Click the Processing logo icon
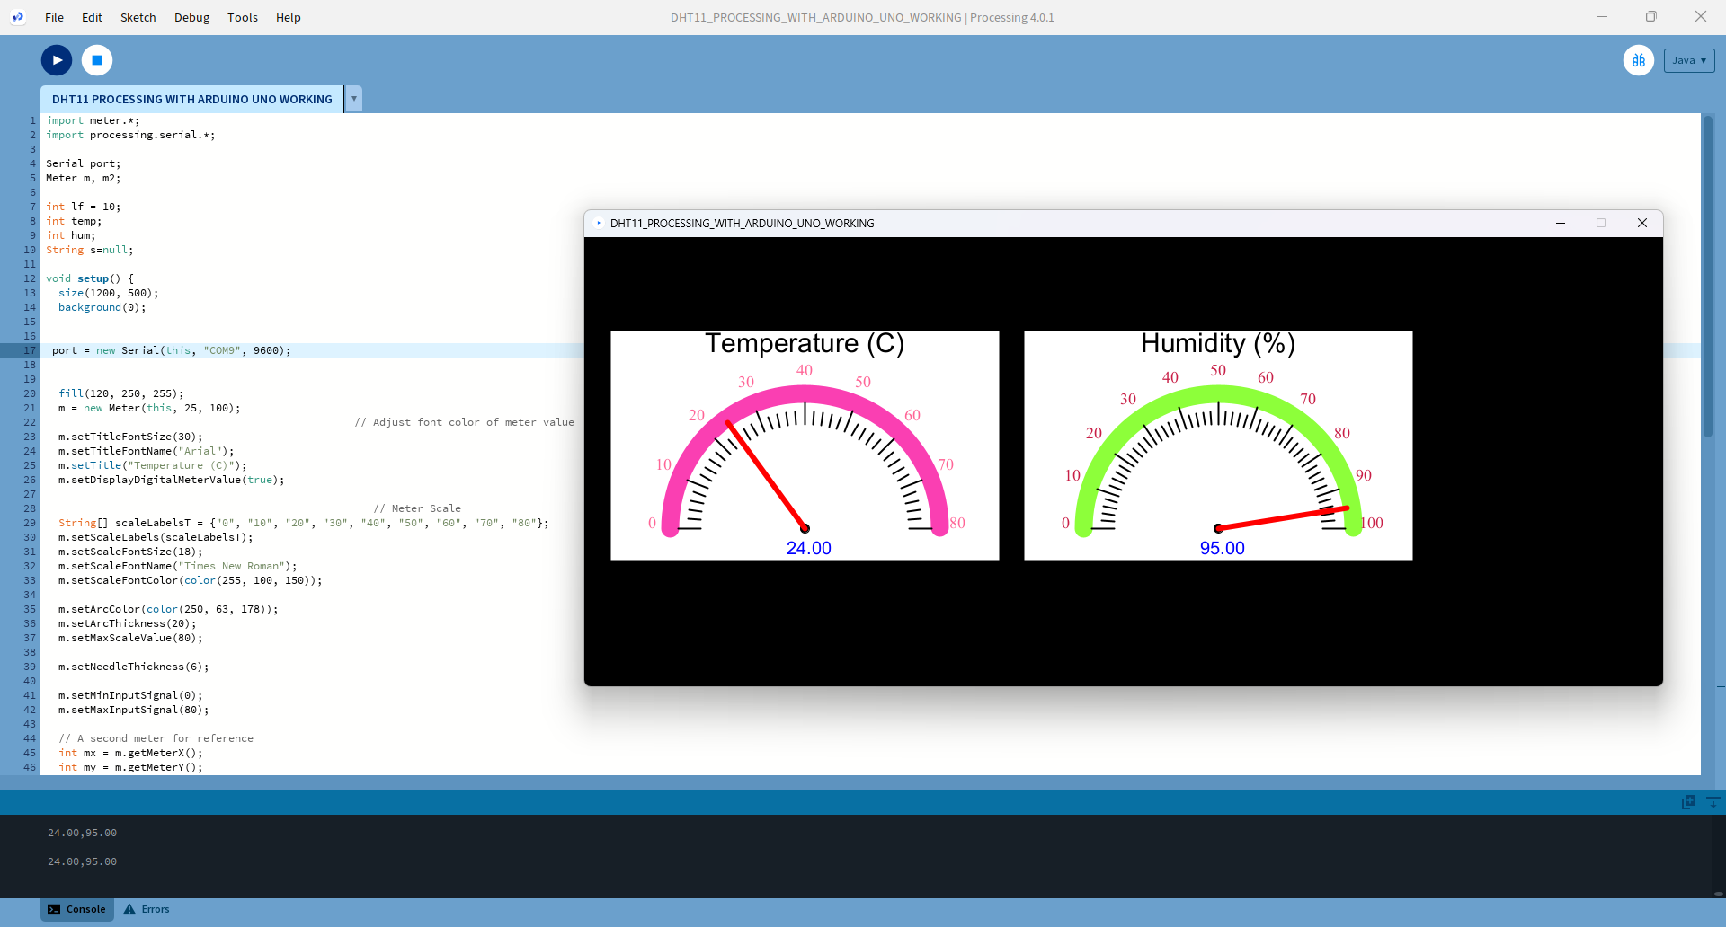The height and width of the screenshot is (927, 1726). tap(17, 17)
